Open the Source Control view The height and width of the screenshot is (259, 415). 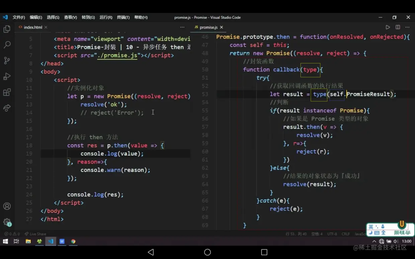click(7, 60)
